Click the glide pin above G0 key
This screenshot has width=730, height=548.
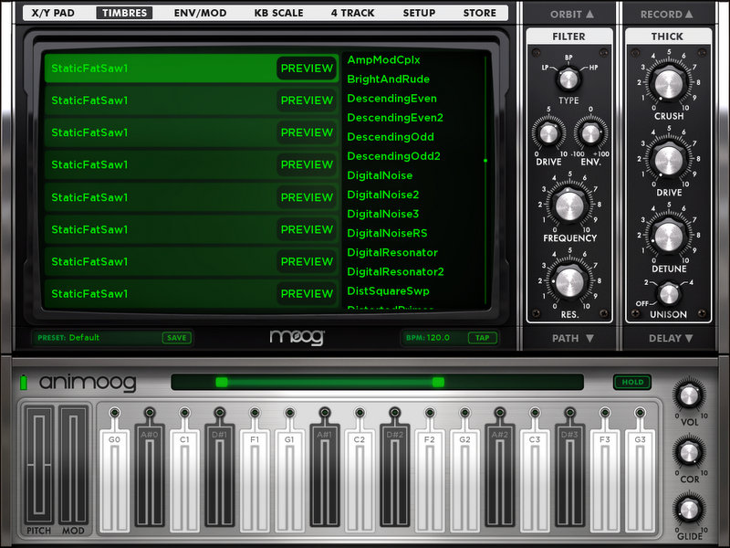click(115, 413)
